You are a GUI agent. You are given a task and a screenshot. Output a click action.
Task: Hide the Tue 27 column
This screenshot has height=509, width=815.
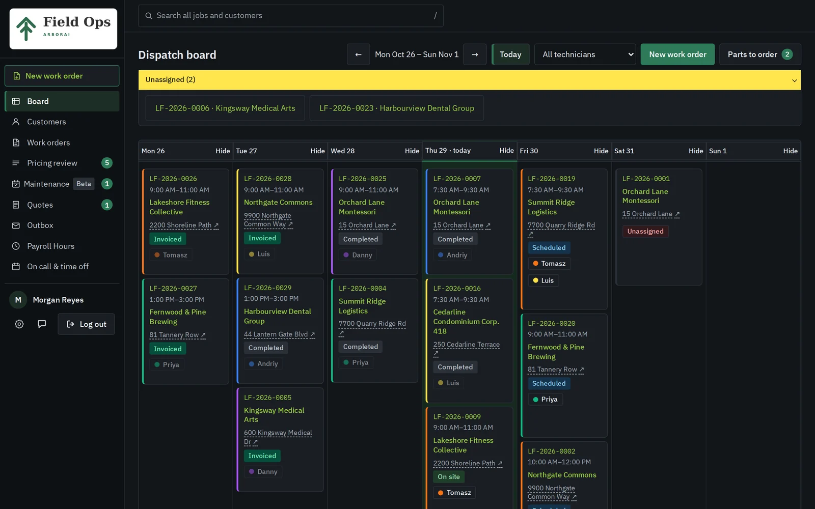317,151
